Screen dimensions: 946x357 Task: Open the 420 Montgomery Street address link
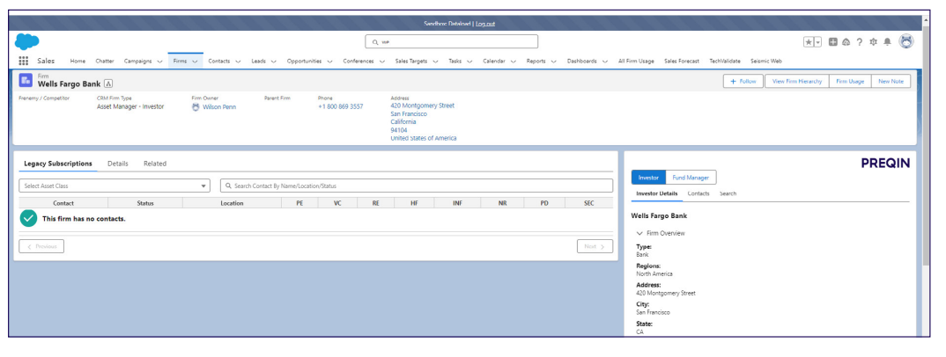tap(422, 106)
